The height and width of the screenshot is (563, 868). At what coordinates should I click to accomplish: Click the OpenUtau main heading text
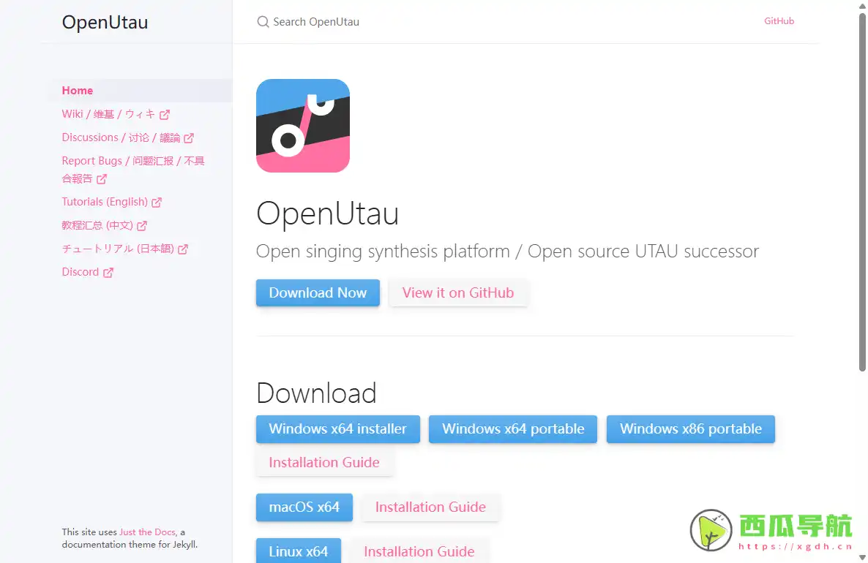pos(327,214)
